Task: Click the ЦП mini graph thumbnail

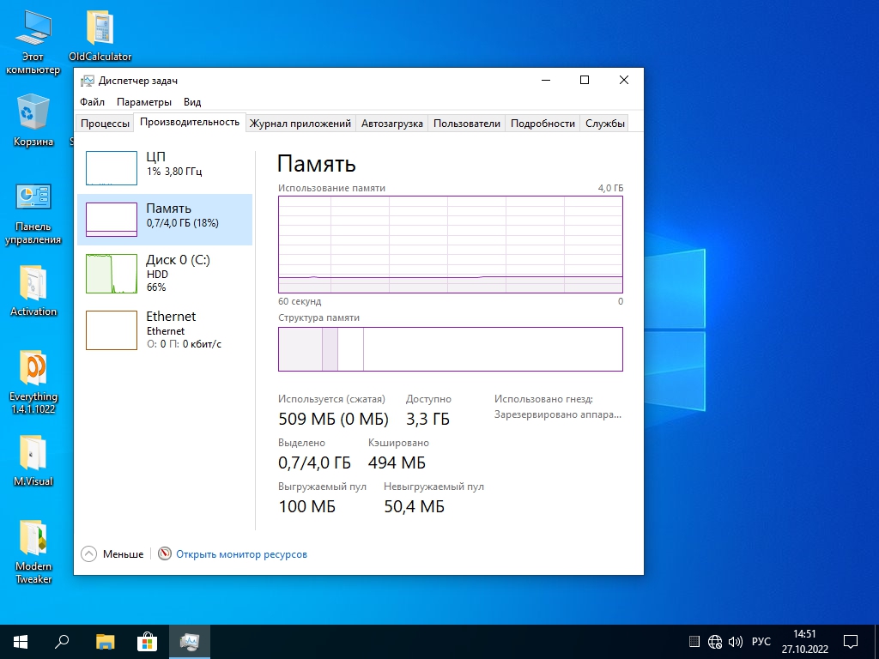Action: pyautogui.click(x=112, y=167)
